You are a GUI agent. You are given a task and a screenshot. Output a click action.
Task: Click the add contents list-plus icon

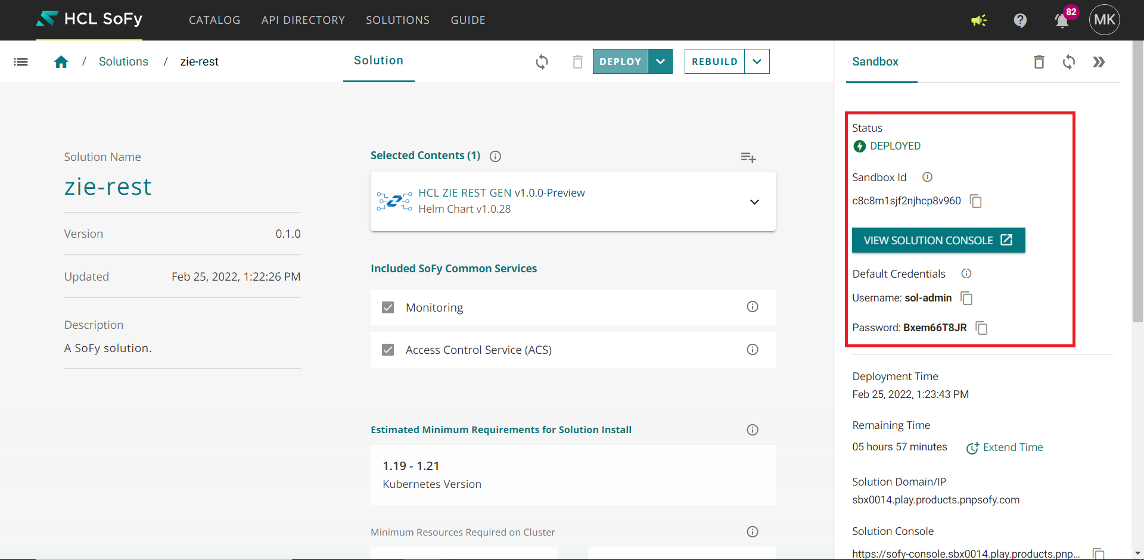(x=748, y=158)
